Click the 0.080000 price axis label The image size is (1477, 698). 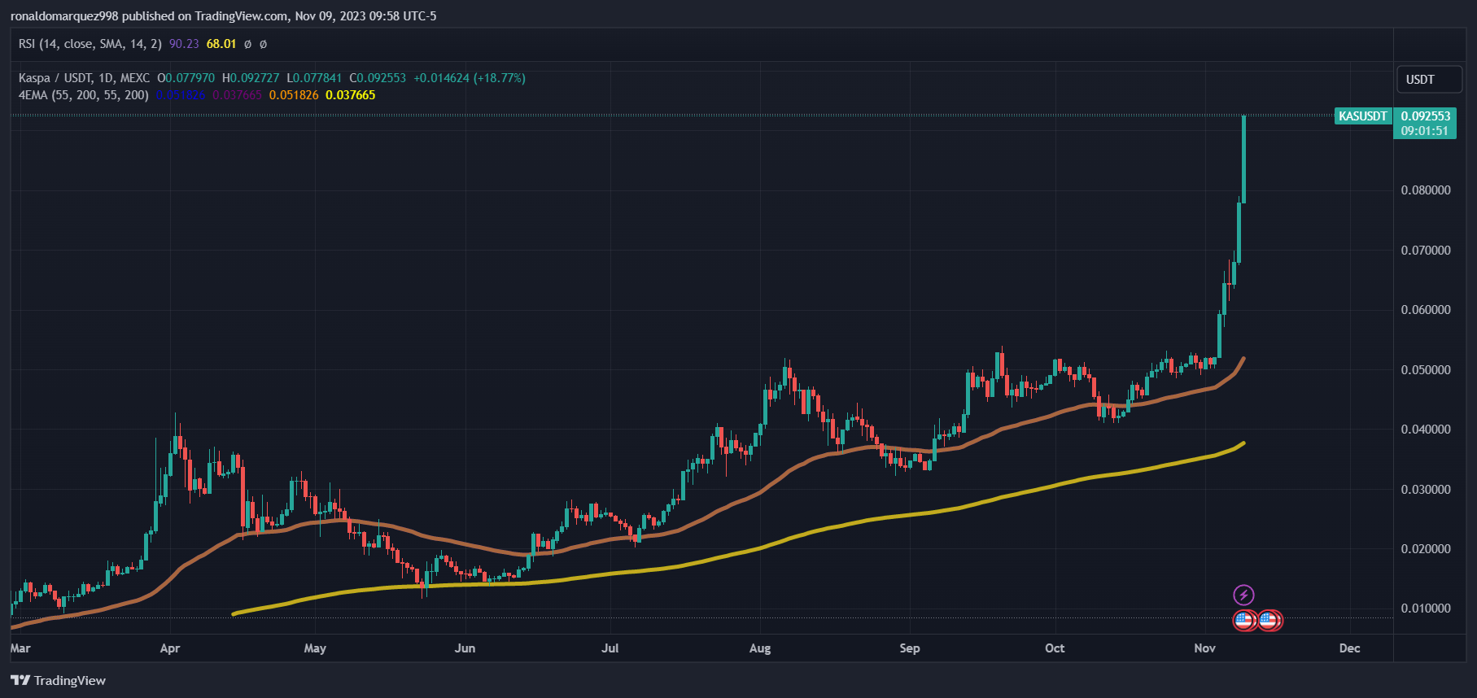click(1426, 190)
